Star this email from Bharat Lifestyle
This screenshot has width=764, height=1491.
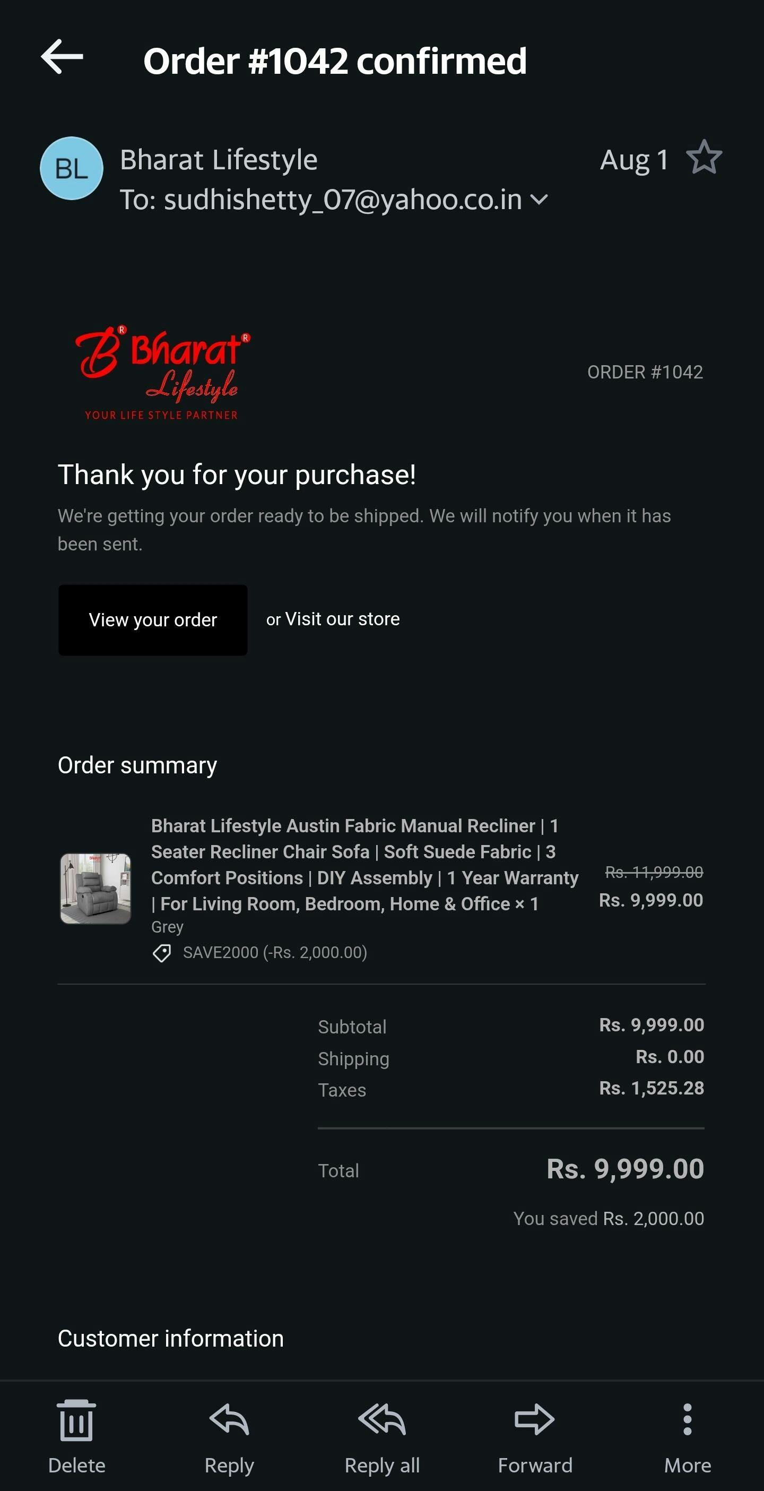(704, 158)
